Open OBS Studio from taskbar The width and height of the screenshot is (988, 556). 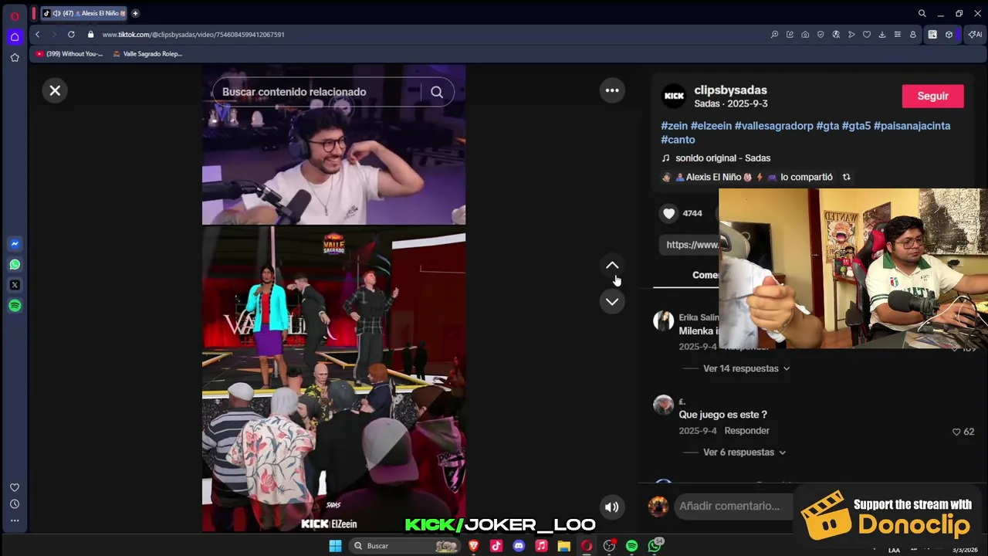pos(609,546)
